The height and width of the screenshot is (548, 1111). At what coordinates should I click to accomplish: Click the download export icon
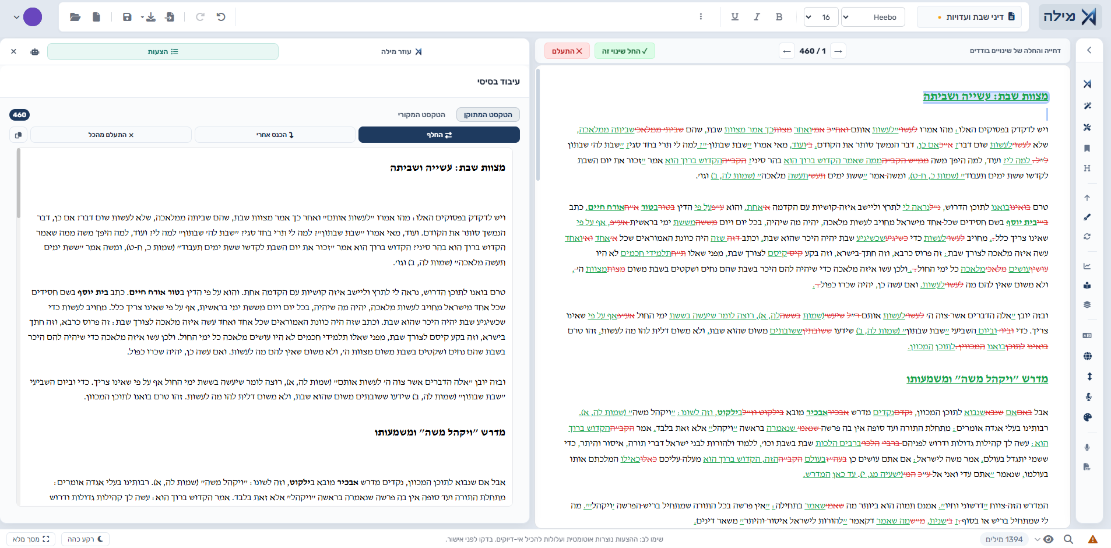pos(151,17)
